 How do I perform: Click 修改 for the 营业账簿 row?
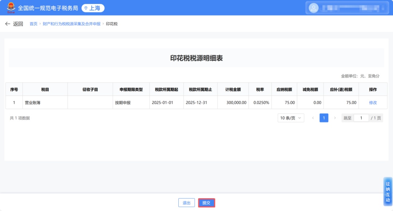(373, 103)
